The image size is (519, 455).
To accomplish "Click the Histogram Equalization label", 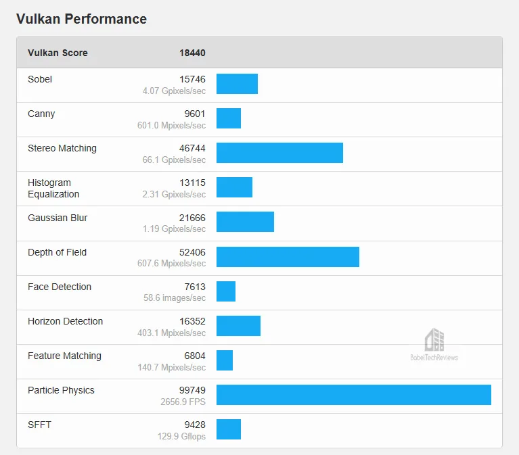I will pos(53,189).
